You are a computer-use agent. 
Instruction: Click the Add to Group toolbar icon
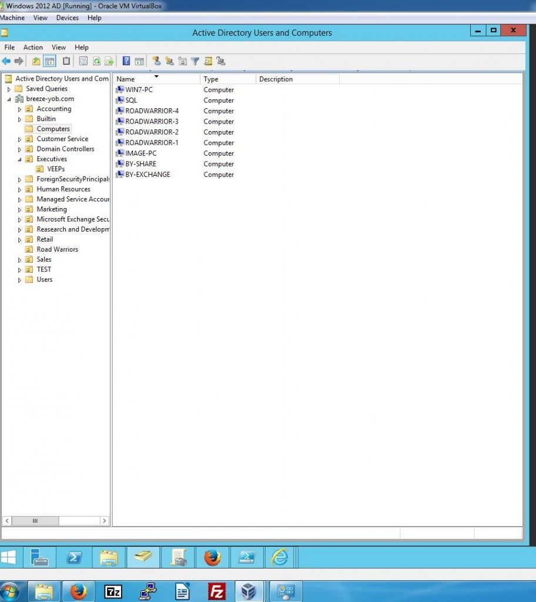pos(221,61)
